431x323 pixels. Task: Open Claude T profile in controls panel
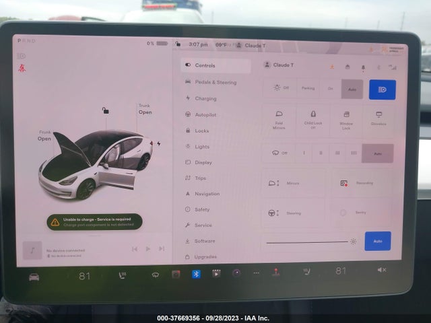[x=279, y=65]
